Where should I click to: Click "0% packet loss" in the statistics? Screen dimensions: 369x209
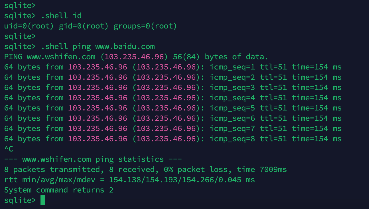pos(198,169)
